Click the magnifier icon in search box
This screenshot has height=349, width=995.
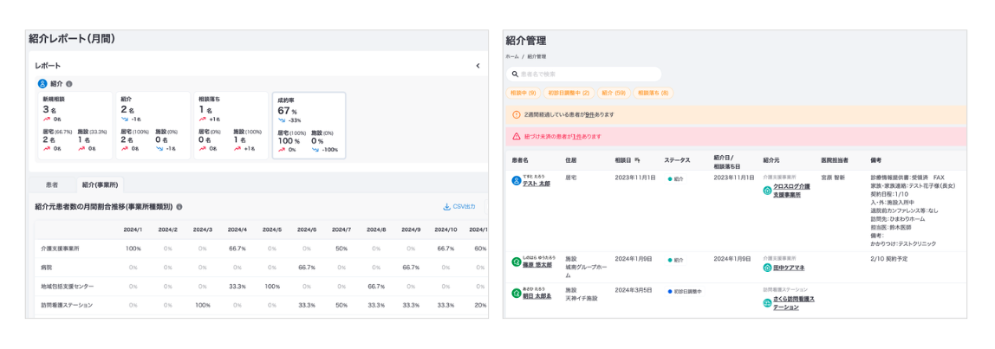click(515, 74)
